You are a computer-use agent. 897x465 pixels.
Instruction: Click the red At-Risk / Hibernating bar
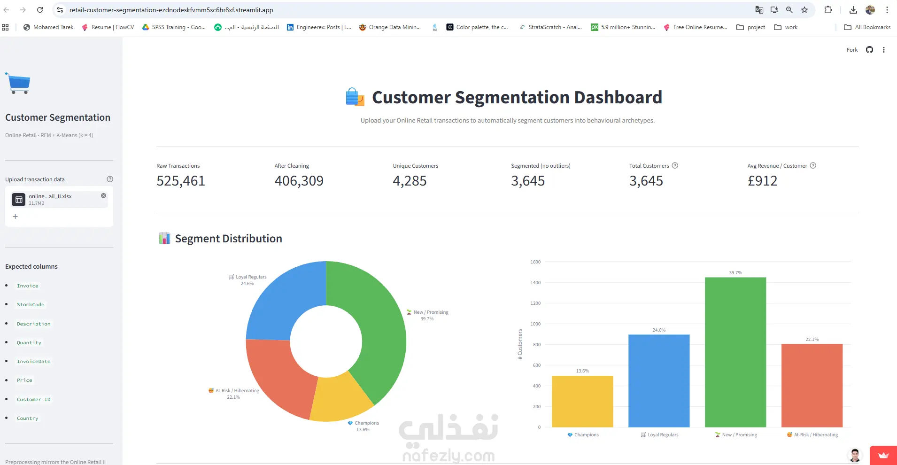(812, 386)
